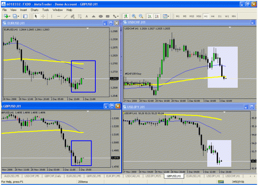The height and width of the screenshot is (185, 258).
Task: Select the Vertical Line tool
Action: pyautogui.click(x=52, y=16)
